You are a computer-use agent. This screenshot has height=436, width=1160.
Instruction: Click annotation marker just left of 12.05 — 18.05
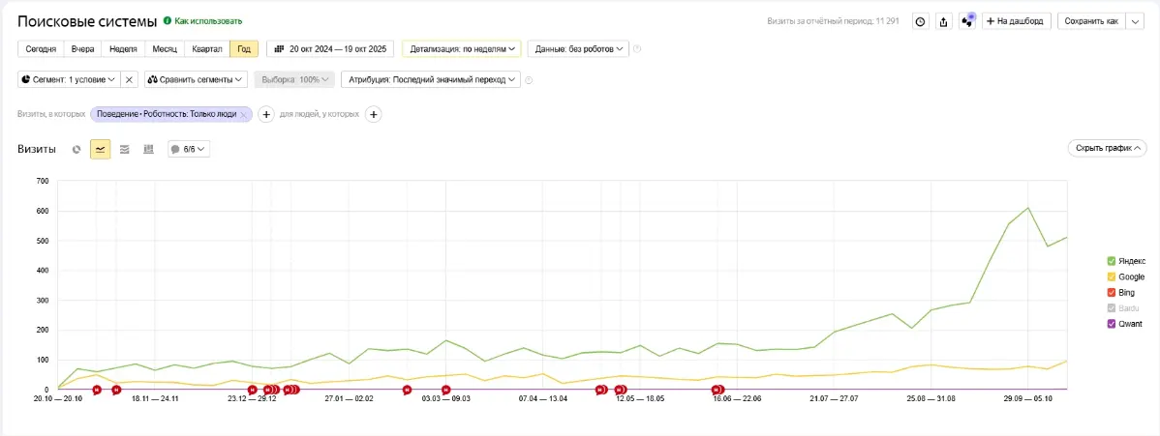point(620,390)
